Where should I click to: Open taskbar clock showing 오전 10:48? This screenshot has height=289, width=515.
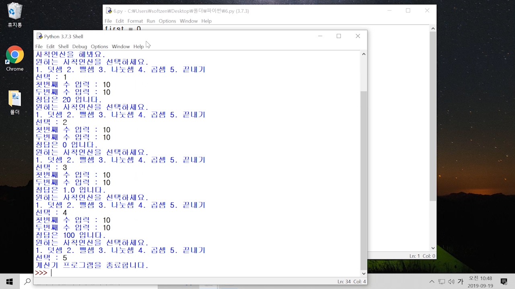(x=480, y=282)
